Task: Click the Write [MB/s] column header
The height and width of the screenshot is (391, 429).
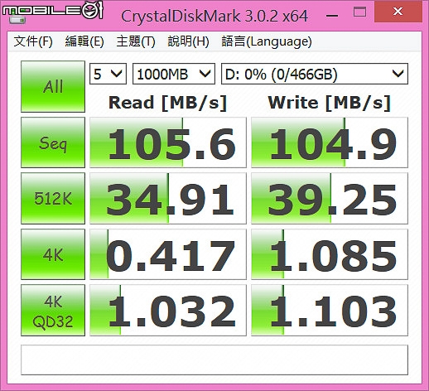Action: (x=329, y=103)
